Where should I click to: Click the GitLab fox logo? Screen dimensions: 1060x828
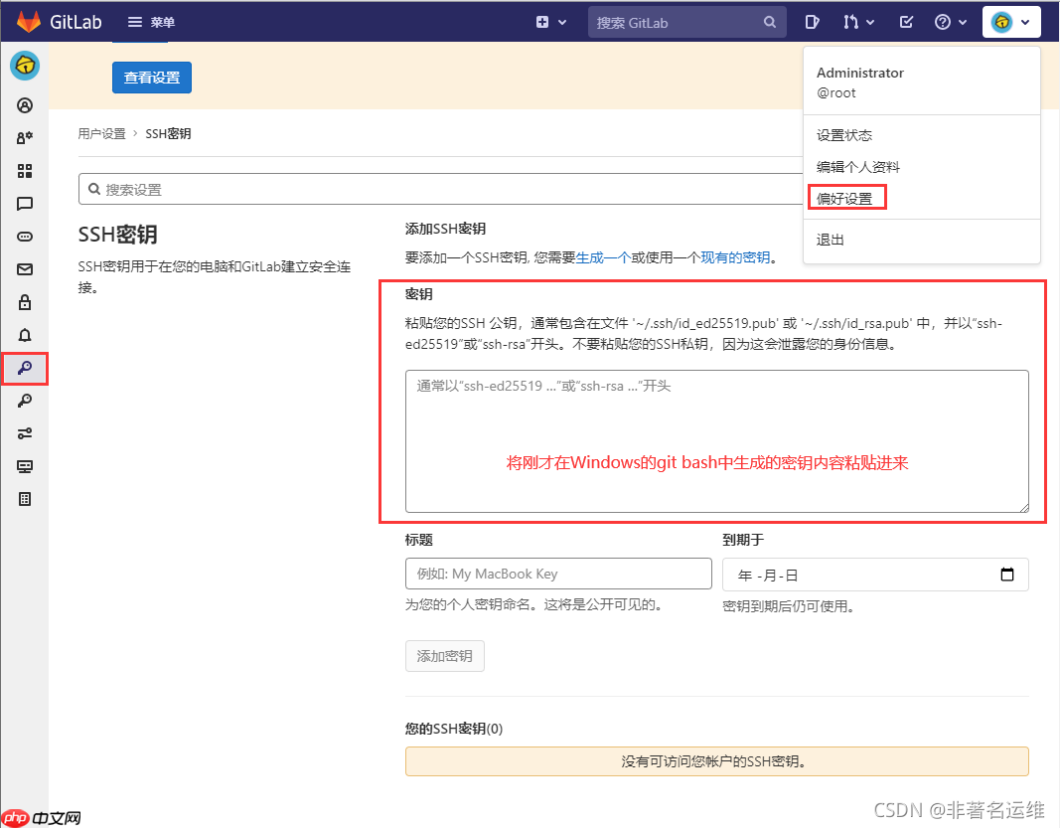point(27,21)
